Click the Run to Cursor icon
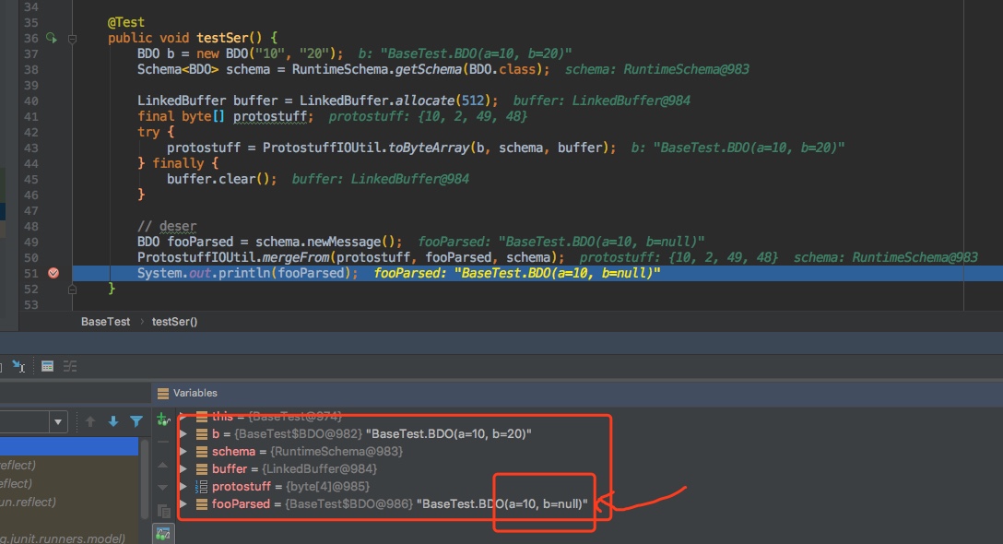The image size is (1003, 544). (18, 366)
